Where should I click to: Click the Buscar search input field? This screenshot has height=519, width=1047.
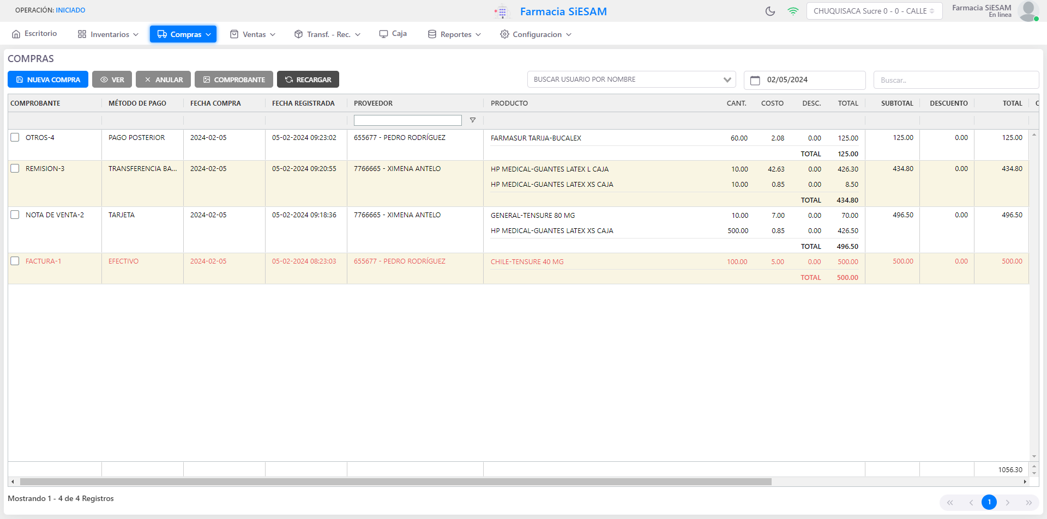(x=956, y=80)
